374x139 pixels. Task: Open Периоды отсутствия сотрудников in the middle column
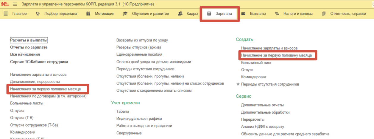coord(145,69)
